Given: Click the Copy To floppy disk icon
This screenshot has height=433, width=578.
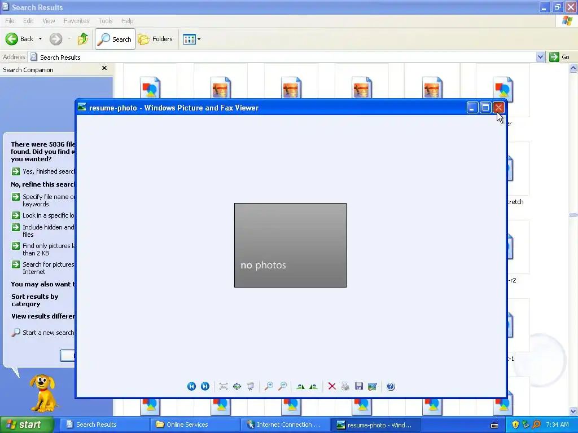Looking at the screenshot, I should click(x=358, y=386).
